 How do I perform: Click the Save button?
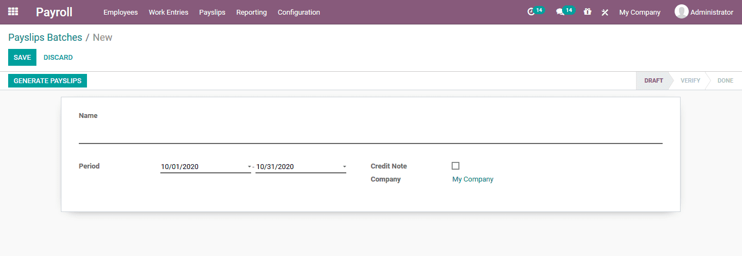point(22,58)
